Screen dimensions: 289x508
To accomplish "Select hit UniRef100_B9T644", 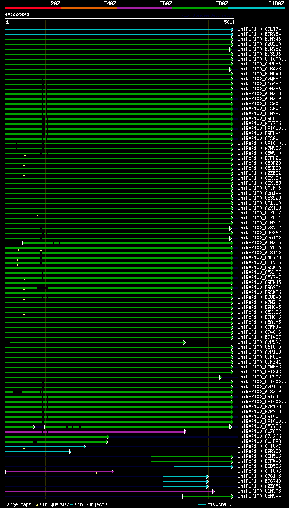I will pyautogui.click(x=259, y=397).
